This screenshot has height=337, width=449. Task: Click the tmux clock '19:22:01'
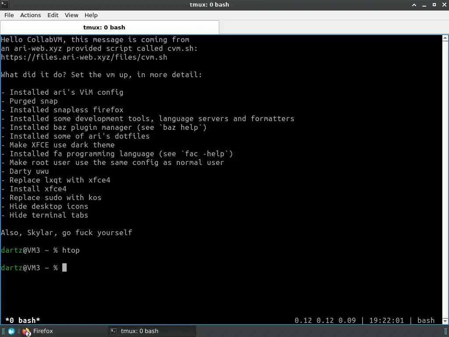tap(387, 320)
